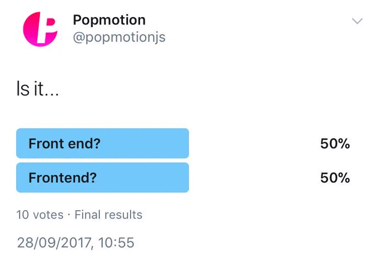Click the Frontend blue result bar's empty right portion
The image size is (378, 259).
coord(143,177)
